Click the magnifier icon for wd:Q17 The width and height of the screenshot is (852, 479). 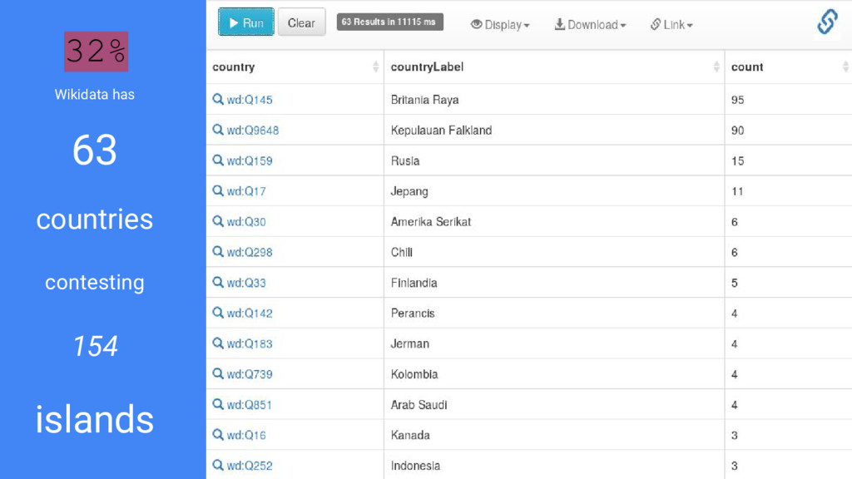pyautogui.click(x=218, y=190)
